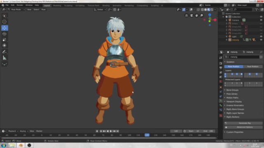Toggle Camera visibility eye in outliner

pyautogui.click(x=261, y=20)
